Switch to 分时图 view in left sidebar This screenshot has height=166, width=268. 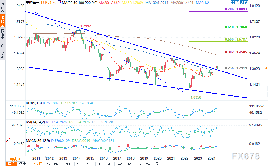coord(3,7)
